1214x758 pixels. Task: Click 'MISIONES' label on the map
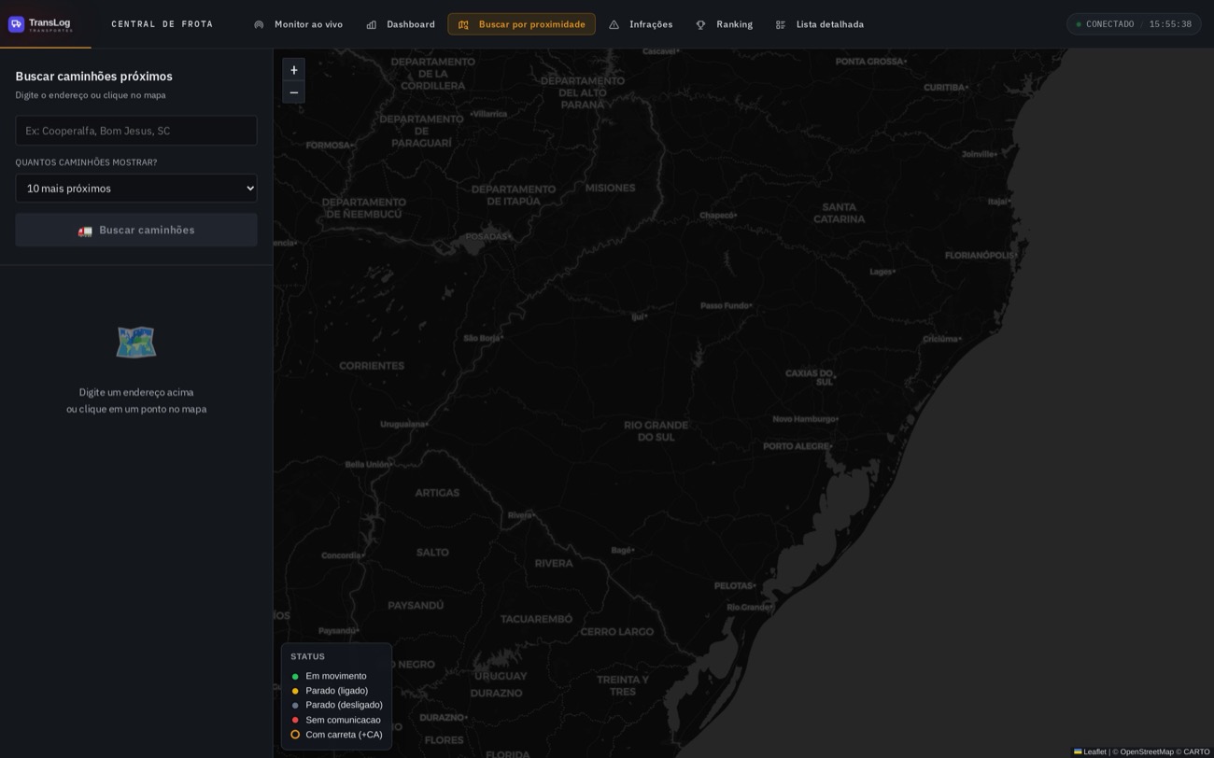click(x=610, y=188)
